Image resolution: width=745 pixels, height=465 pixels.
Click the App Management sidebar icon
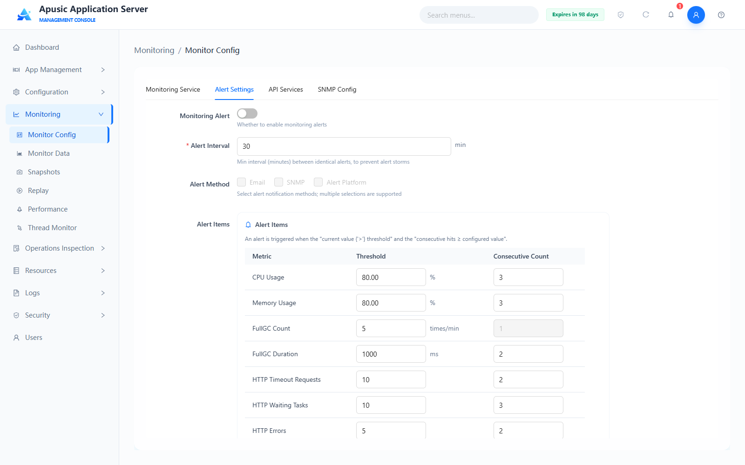click(16, 70)
